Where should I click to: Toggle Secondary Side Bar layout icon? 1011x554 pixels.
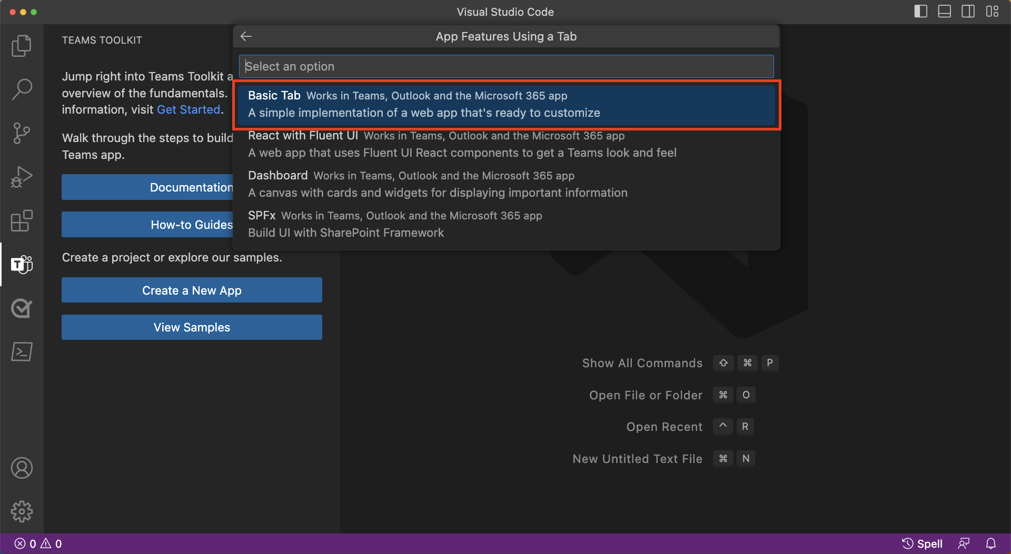pos(968,12)
